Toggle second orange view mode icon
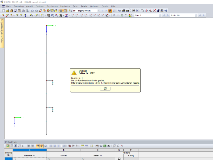Screen dimensions: 213x160 (x=65, y=11)
